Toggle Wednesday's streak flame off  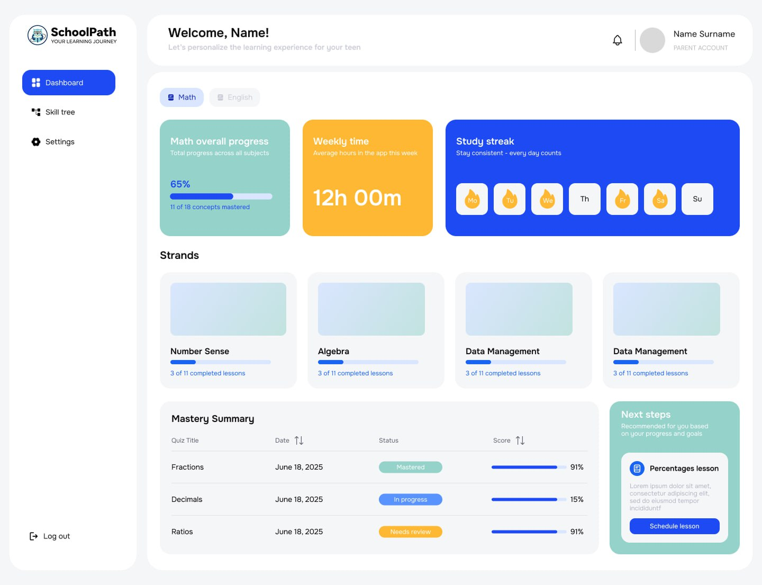click(547, 199)
